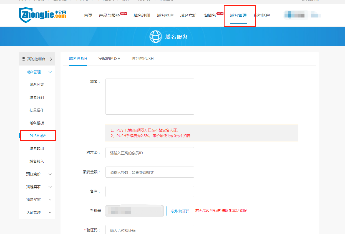Expand the 预订竞价 sidebar section
The height and width of the screenshot is (234, 345).
50,174
